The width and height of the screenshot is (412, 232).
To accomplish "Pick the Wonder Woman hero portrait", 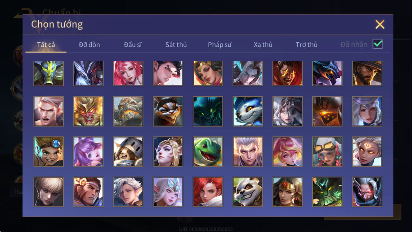I will (x=287, y=192).
